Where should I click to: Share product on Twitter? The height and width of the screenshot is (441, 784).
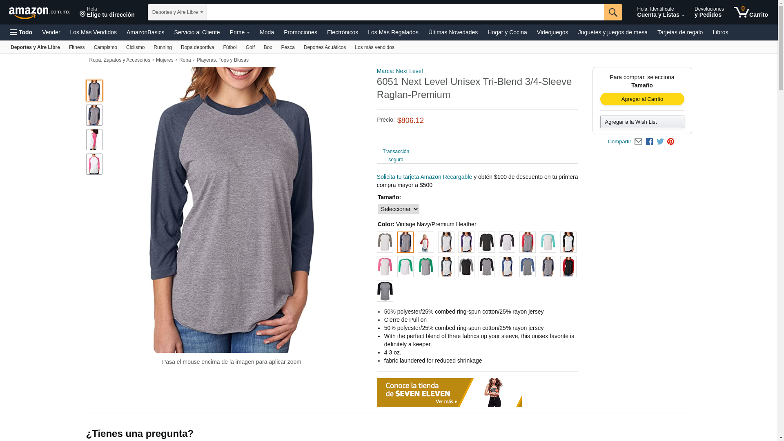[660, 142]
